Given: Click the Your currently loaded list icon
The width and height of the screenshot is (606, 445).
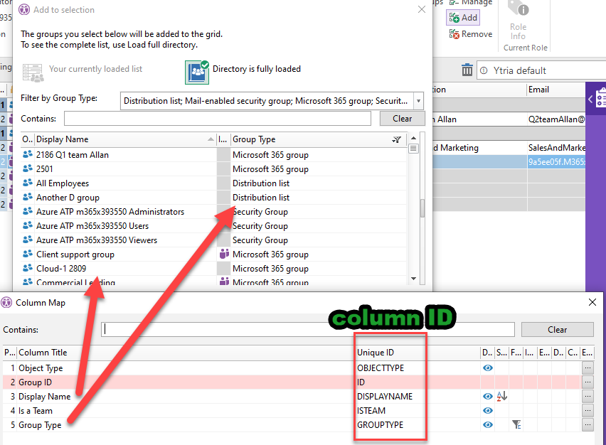Looking at the screenshot, I should (33, 71).
